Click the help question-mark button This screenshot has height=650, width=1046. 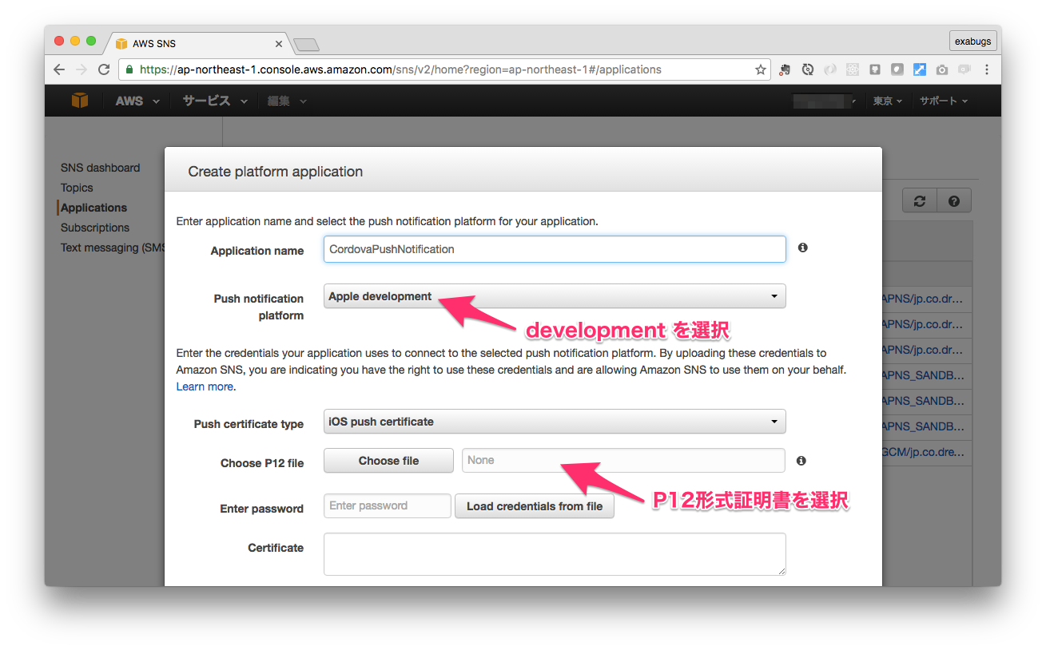(954, 200)
